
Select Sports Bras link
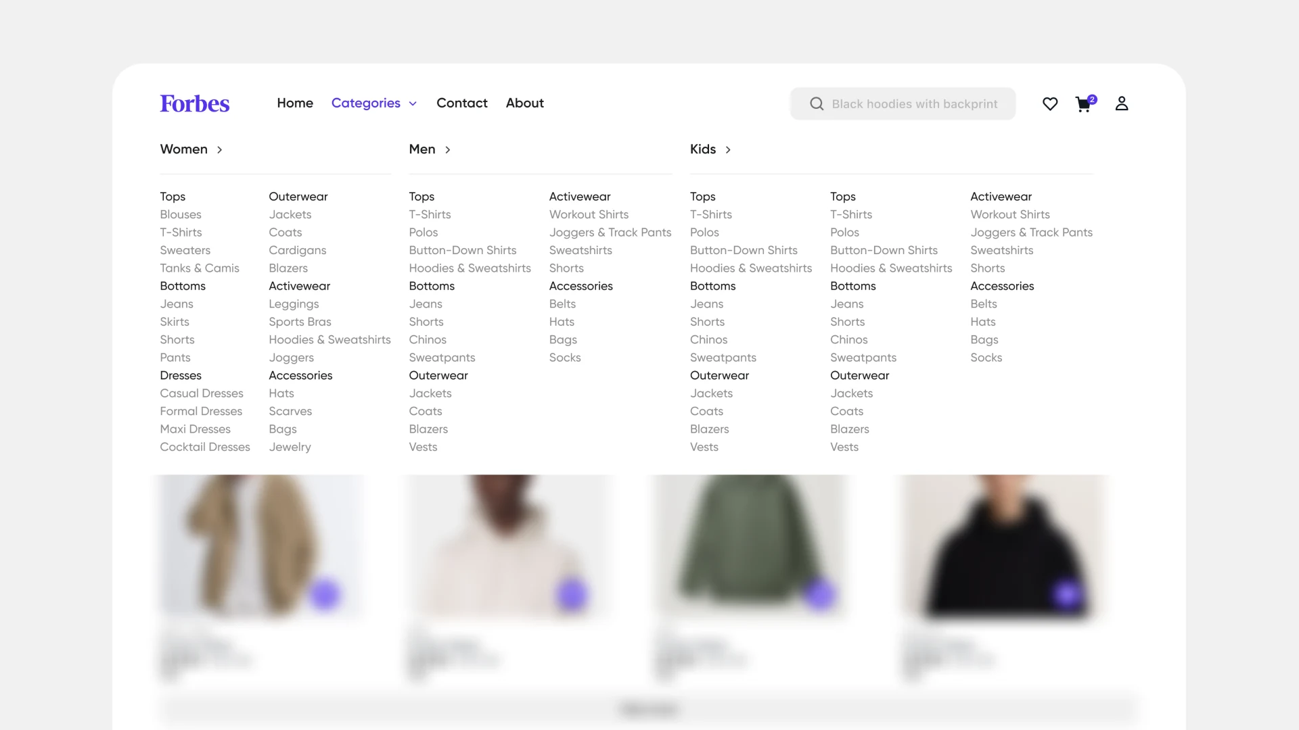pyautogui.click(x=300, y=322)
